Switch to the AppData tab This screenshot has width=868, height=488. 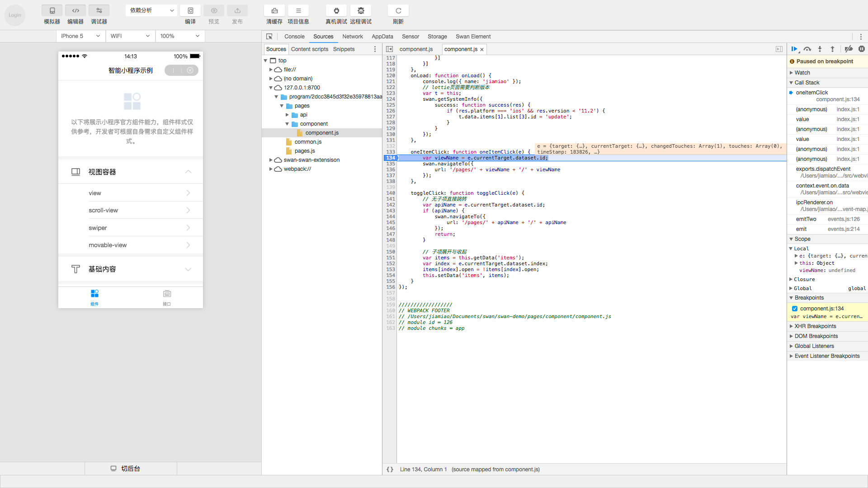(382, 37)
